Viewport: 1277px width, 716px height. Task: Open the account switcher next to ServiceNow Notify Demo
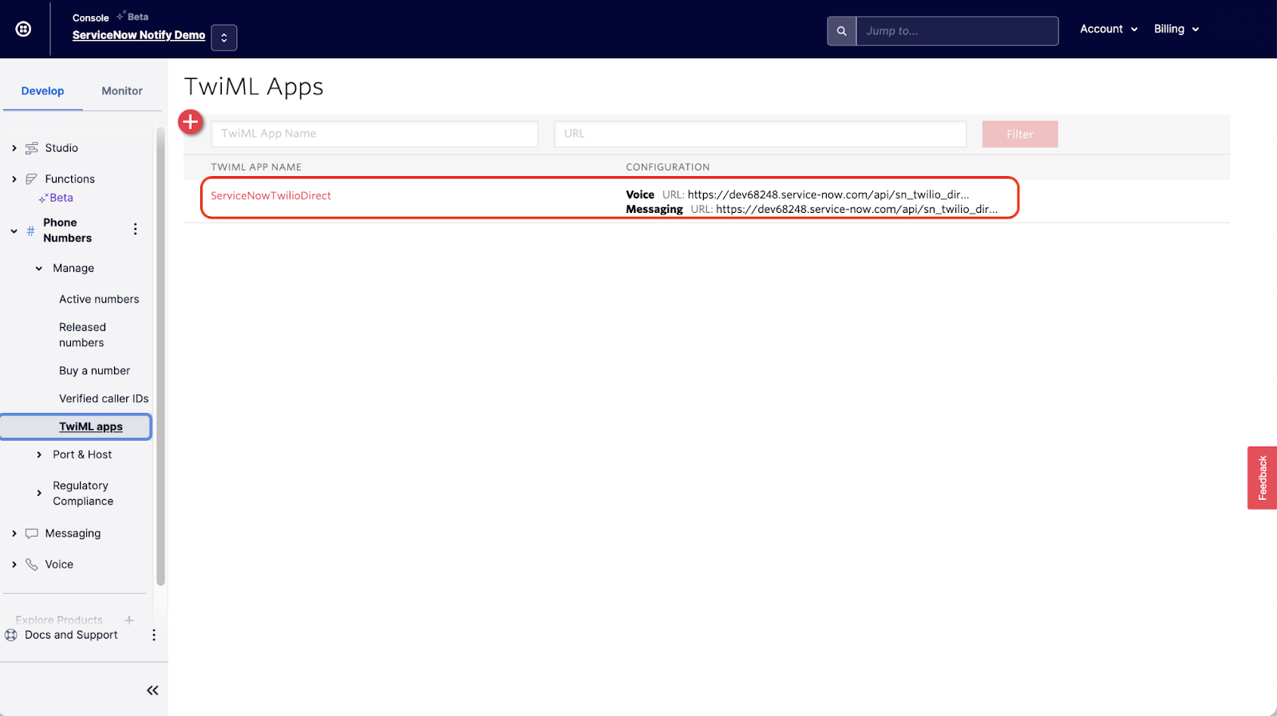pos(224,37)
